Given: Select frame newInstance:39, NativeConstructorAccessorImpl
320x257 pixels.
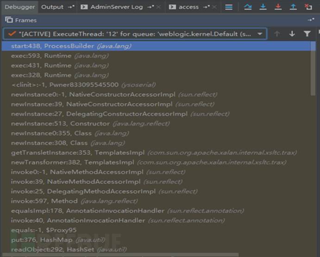Looking at the screenshot, I should click(x=156, y=104).
